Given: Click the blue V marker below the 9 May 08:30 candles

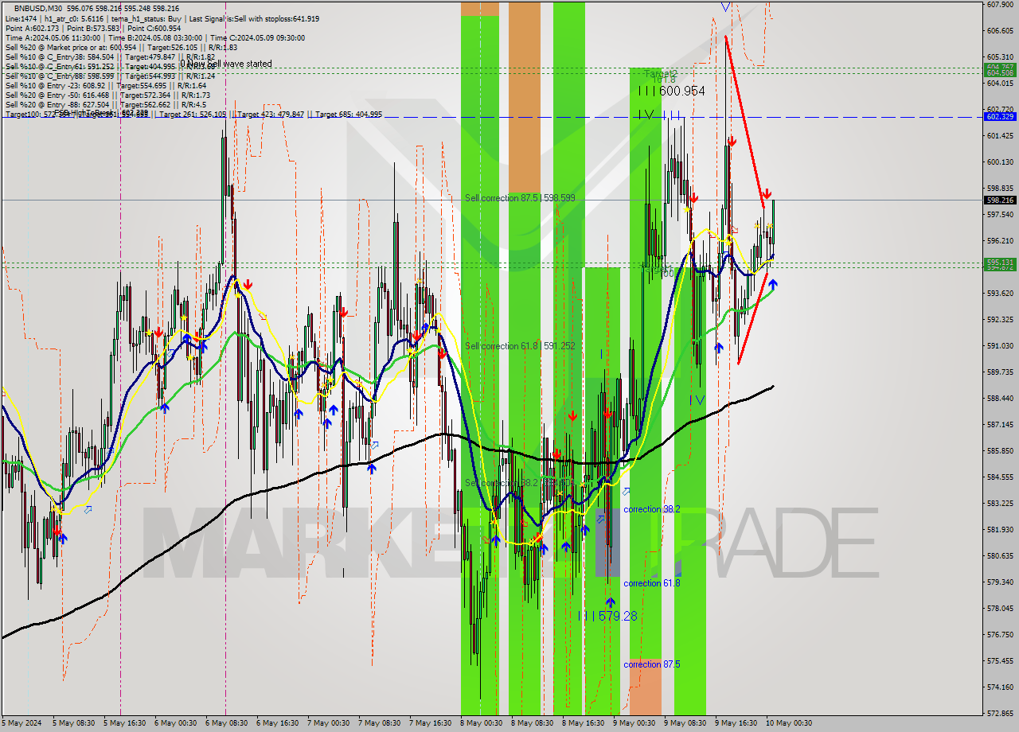Looking at the screenshot, I should coord(700,399).
